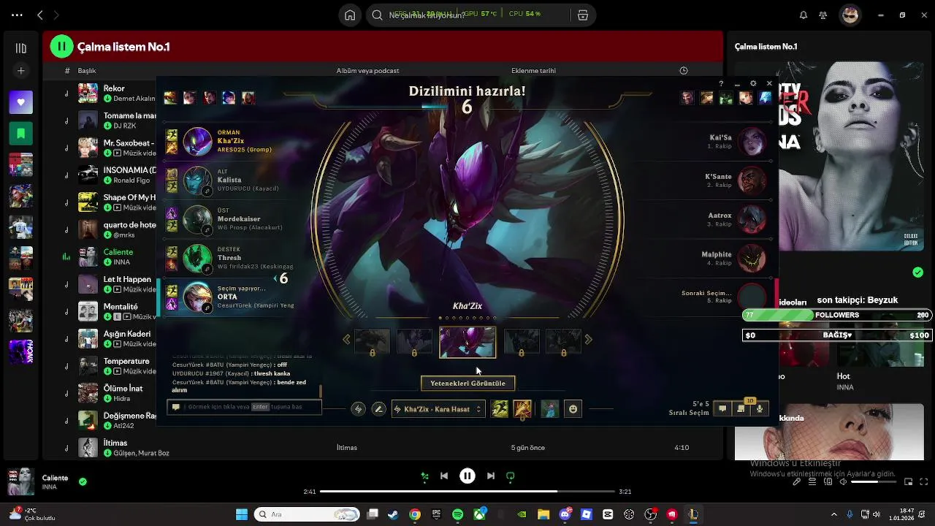Image resolution: width=935 pixels, height=526 pixels.
Task: Change the first summoner spell Smite
Action: [x=500, y=409]
